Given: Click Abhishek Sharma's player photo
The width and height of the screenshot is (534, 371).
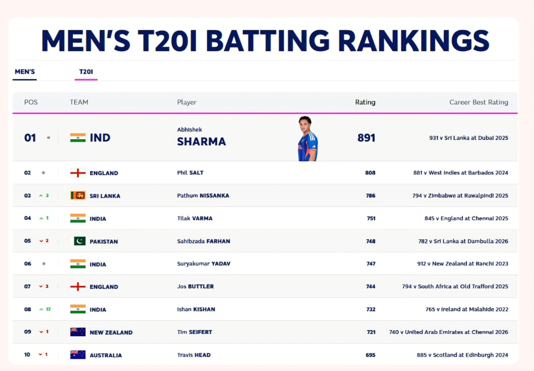Looking at the screenshot, I should click(x=307, y=139).
